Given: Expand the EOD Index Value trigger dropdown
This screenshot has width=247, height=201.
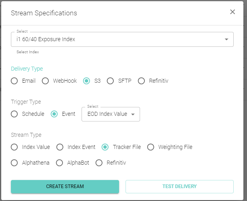Looking at the screenshot, I should click(x=111, y=114).
